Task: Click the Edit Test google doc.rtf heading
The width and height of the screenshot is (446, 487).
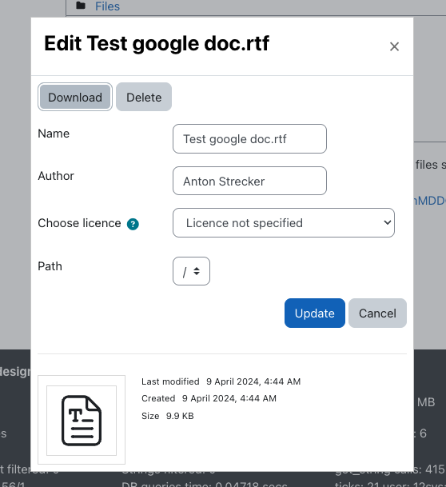Action: pos(157,43)
